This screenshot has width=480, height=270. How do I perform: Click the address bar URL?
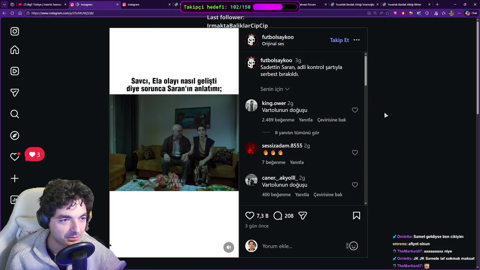click(63, 13)
